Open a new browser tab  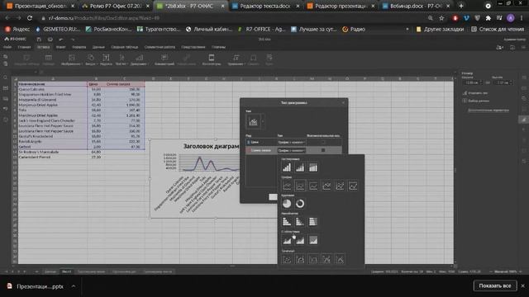pos(461,6)
